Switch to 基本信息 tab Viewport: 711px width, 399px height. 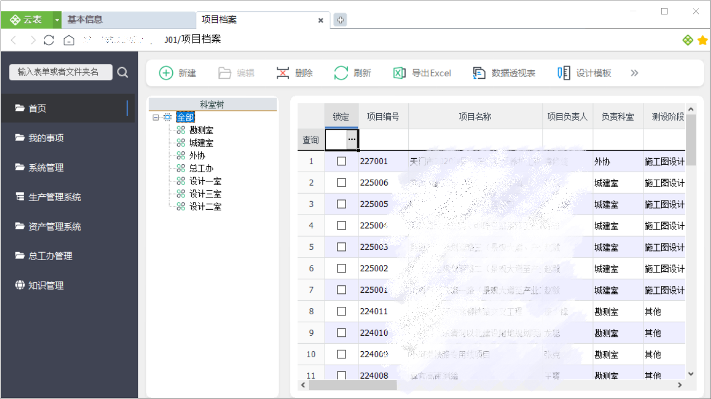coord(129,20)
